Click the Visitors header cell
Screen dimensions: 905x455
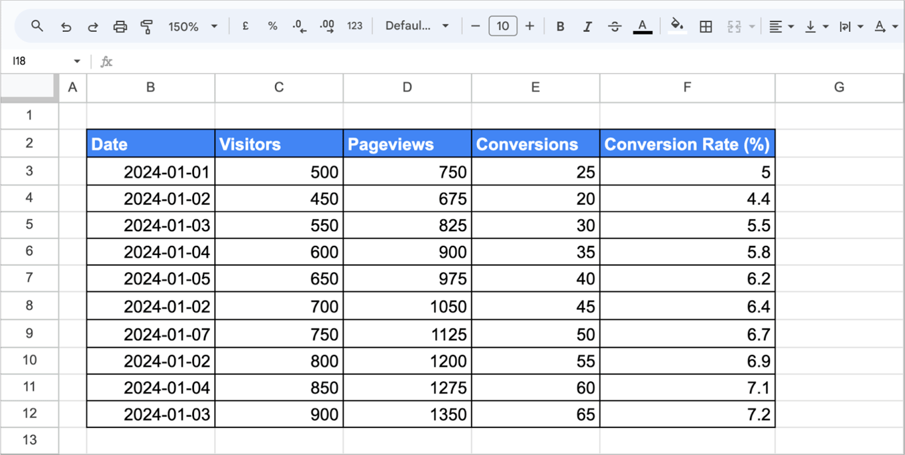click(279, 144)
